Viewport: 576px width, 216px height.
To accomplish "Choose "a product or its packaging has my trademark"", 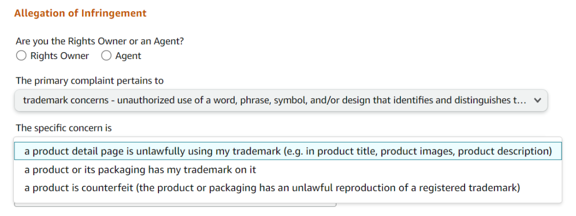I will pyautogui.click(x=140, y=170).
